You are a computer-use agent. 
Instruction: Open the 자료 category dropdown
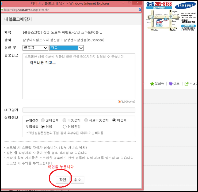point(67,48)
